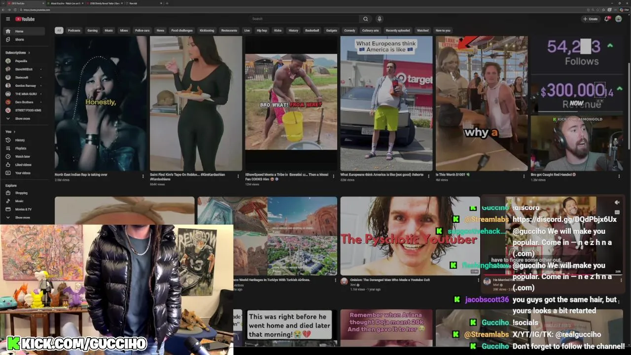The height and width of the screenshot is (355, 631).
Task: Open the Create button menu
Action: click(x=590, y=19)
